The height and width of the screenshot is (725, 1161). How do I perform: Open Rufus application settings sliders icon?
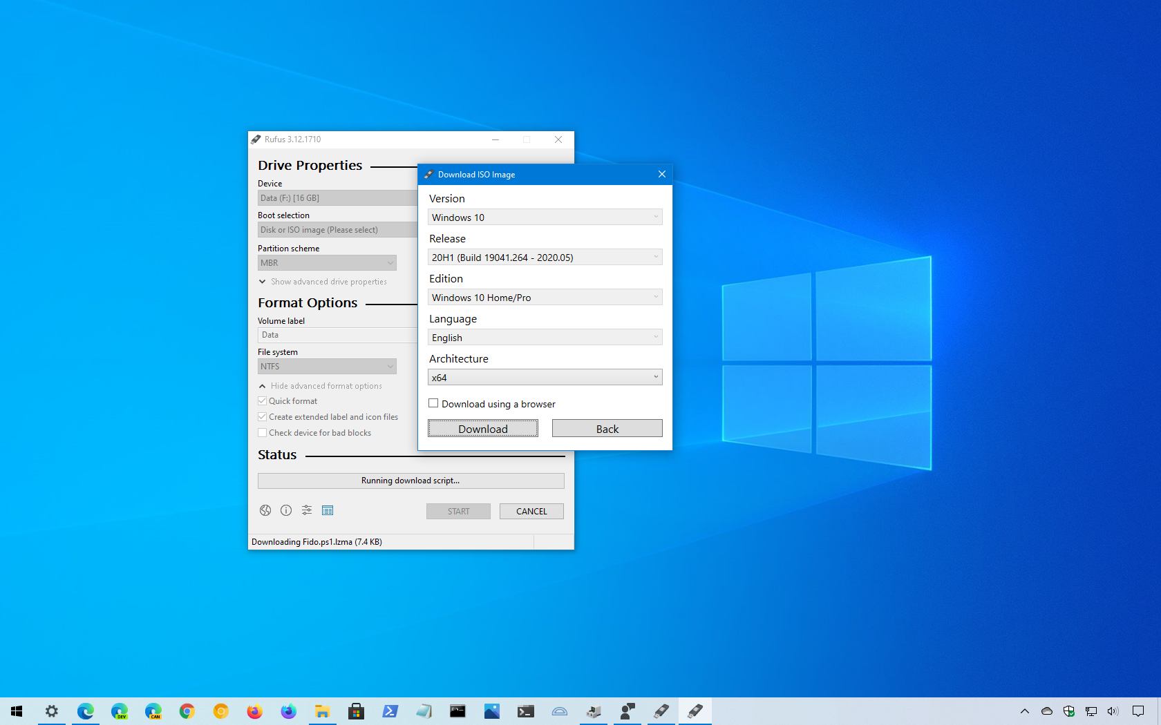pos(307,510)
